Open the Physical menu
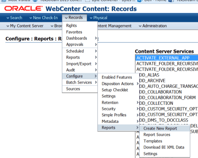The width and height of the screenshot is (198, 158). (98, 18)
